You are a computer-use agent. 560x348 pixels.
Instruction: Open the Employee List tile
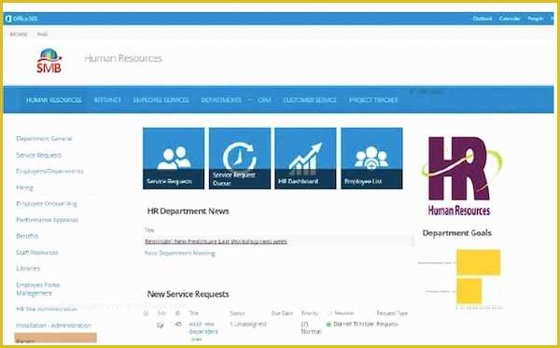tap(371, 158)
